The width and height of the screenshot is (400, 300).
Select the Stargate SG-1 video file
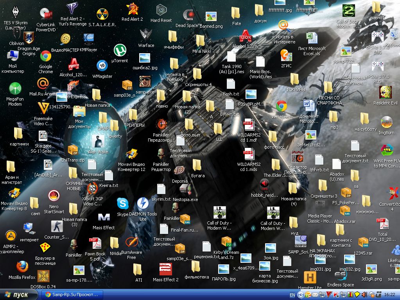tap(43, 136)
